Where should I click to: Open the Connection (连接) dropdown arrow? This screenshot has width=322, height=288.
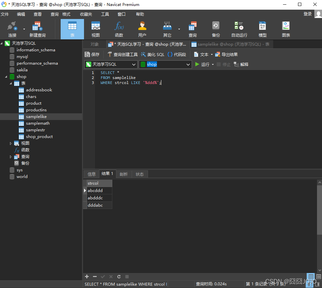tap(24, 29)
